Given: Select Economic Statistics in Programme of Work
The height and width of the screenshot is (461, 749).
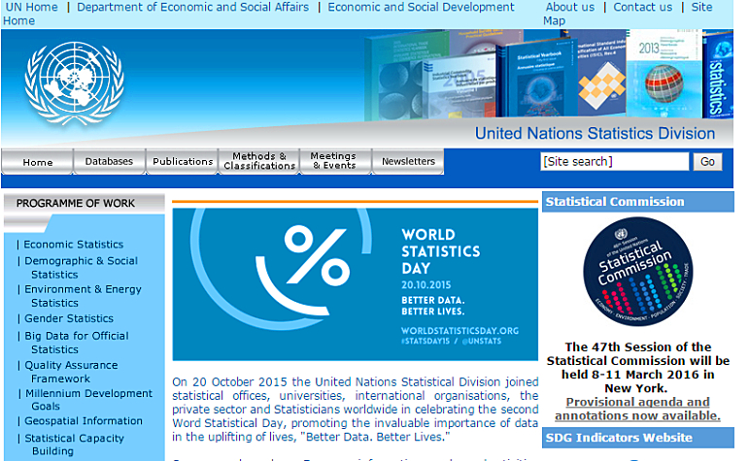Looking at the screenshot, I should point(74,245).
